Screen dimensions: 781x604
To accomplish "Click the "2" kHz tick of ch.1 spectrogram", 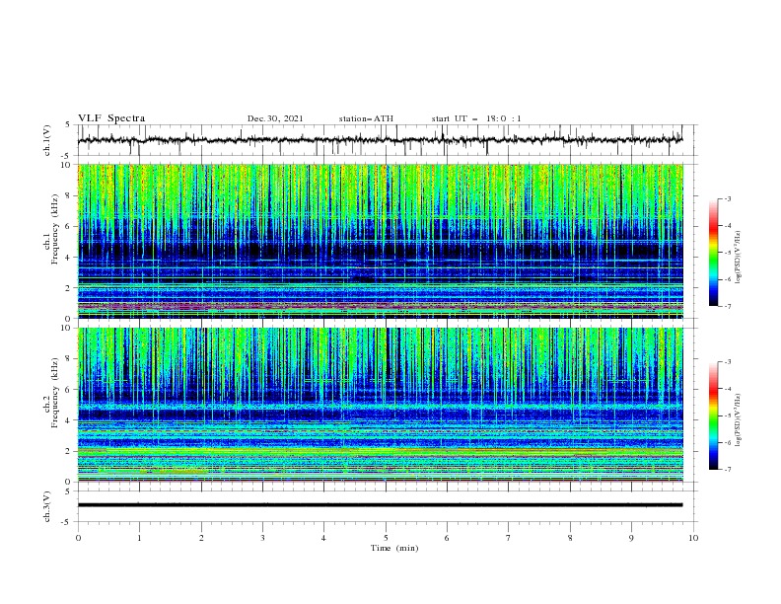I will tap(69, 287).
